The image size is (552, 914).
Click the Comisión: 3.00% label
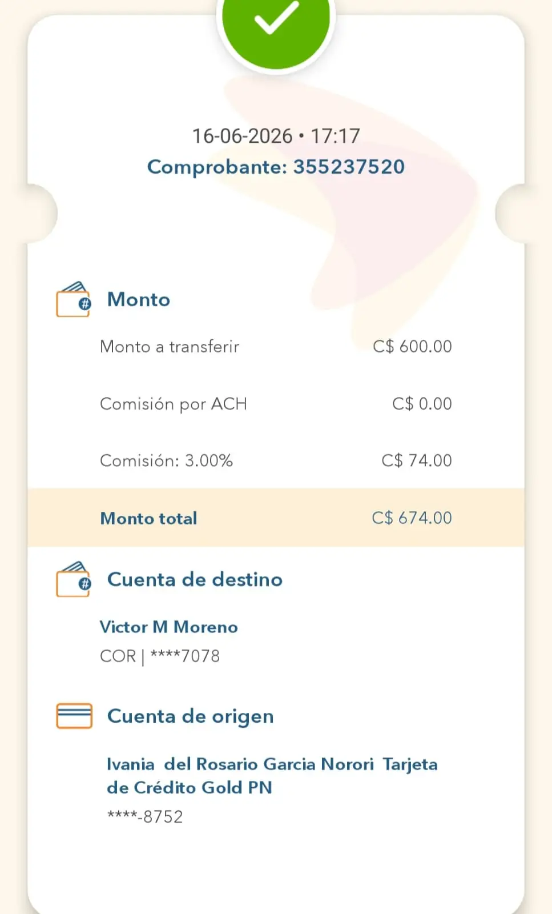point(166,460)
